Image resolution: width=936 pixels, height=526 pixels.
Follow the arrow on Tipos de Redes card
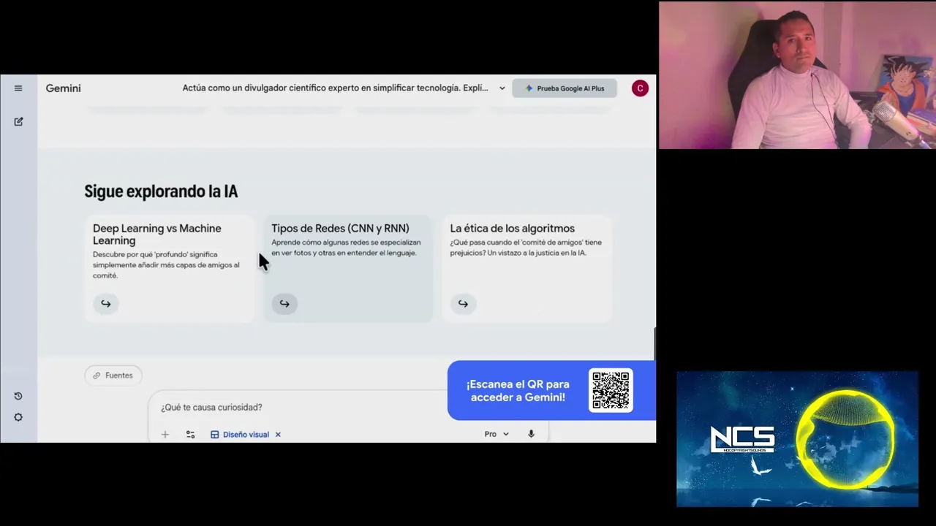[x=284, y=303]
